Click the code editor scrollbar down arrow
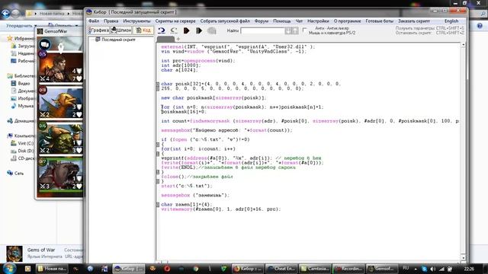This screenshot has width=488, height=274. point(463,257)
